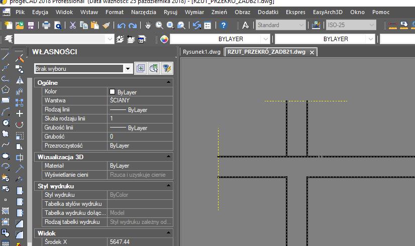Select the Hatch pattern tool
The image size is (415, 246).
coord(6,211)
